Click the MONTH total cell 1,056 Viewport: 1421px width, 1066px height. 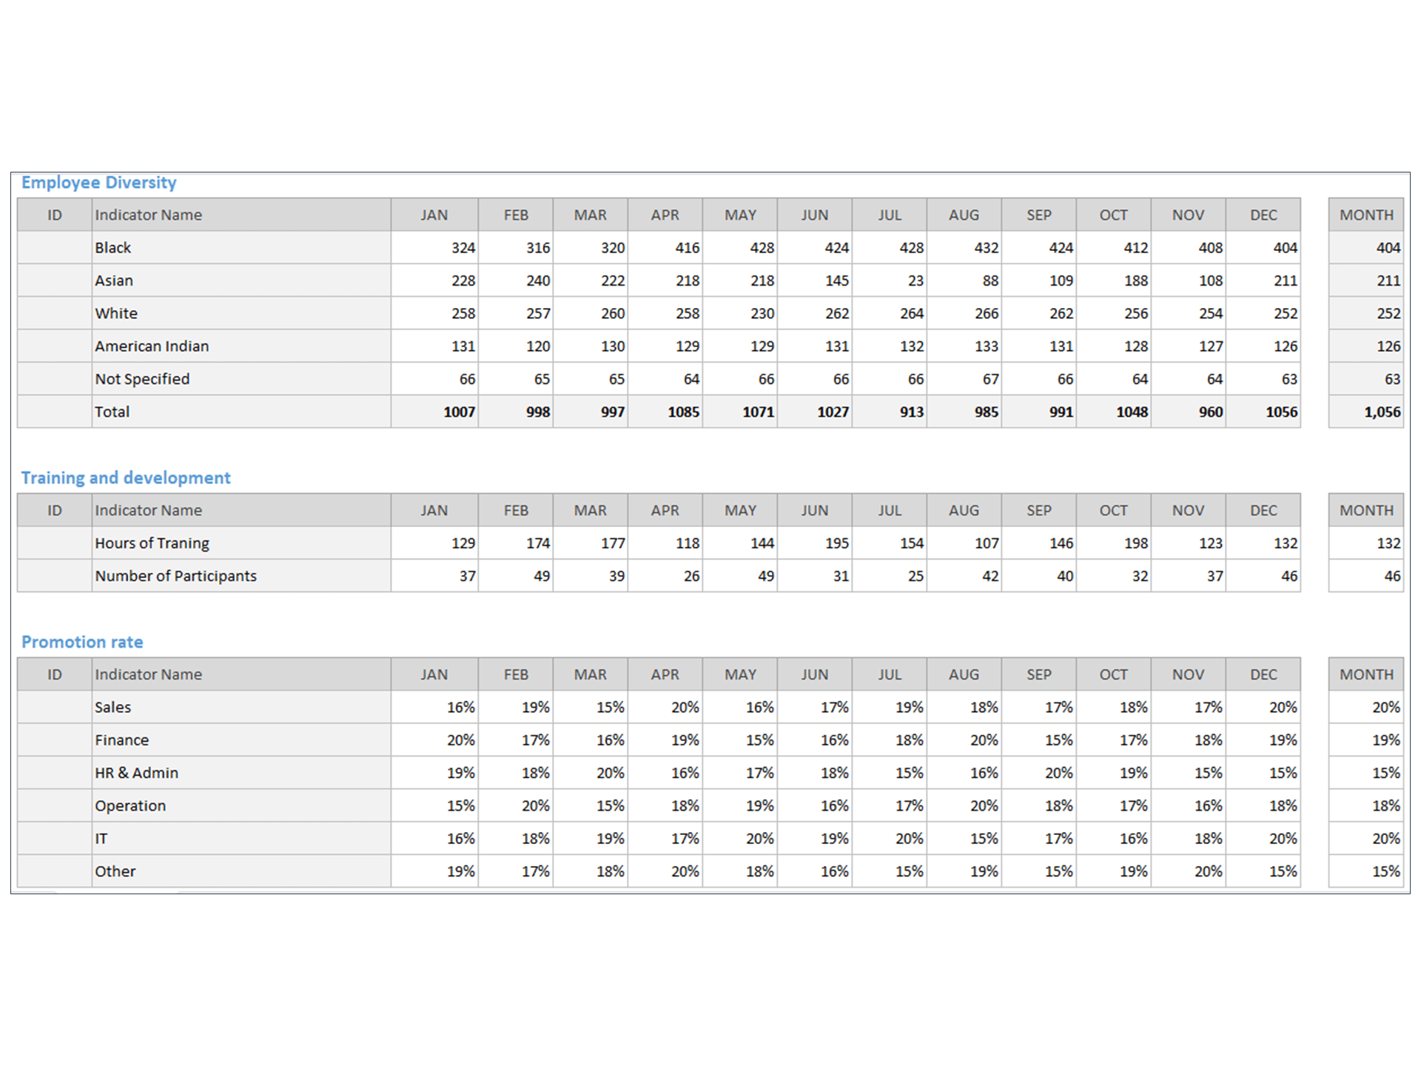(x=1366, y=412)
